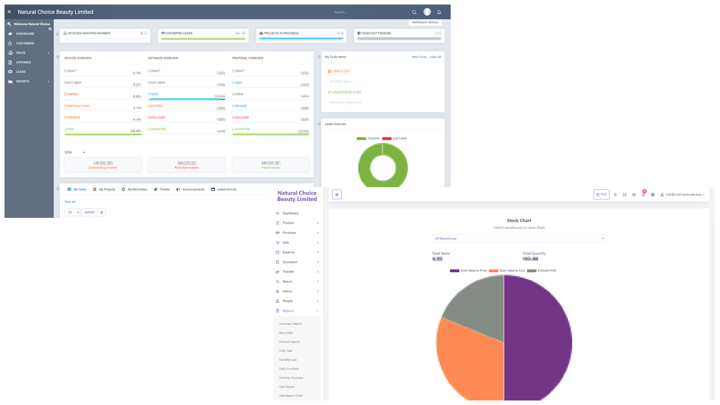Open Best Seller report menu item

(286, 333)
